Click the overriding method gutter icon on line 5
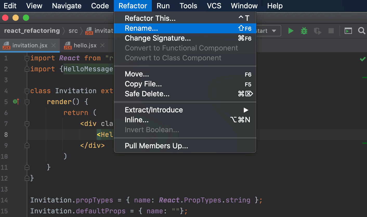The height and width of the screenshot is (217, 367). pyautogui.click(x=16, y=101)
